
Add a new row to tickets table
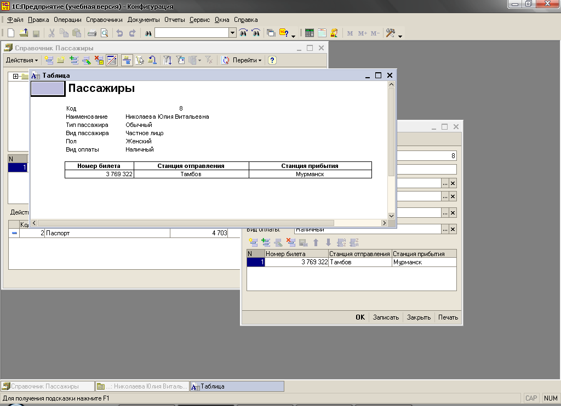pos(253,242)
